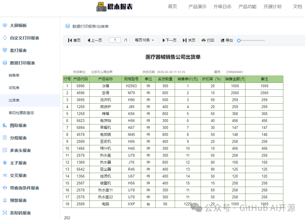Select 采购单 in the sidebar
The height and width of the screenshot is (220, 305).
coord(14,88)
